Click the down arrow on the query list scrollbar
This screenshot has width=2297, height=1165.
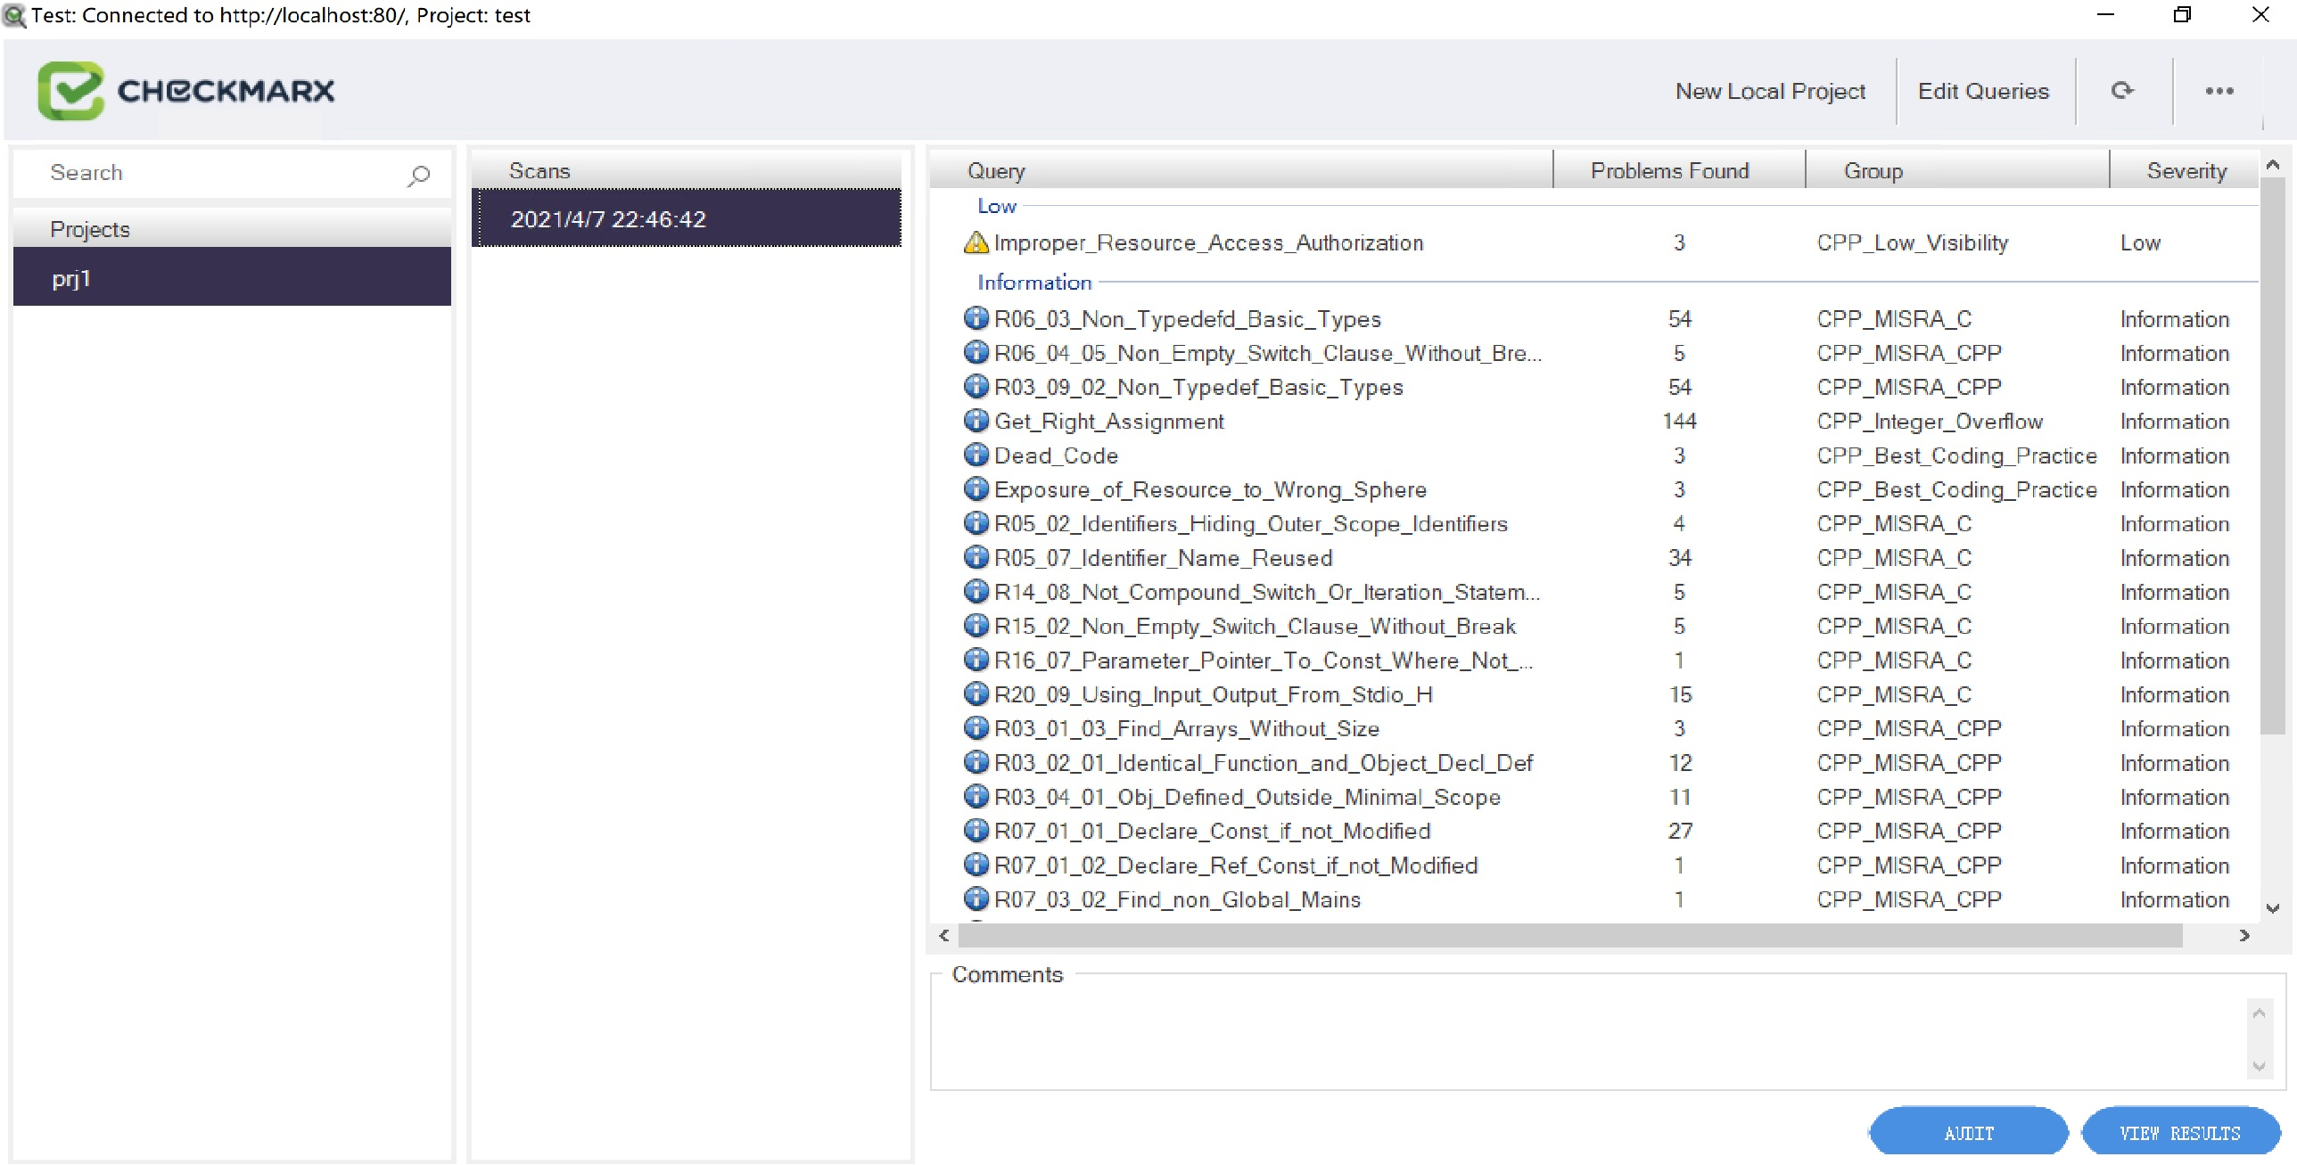tap(2272, 907)
